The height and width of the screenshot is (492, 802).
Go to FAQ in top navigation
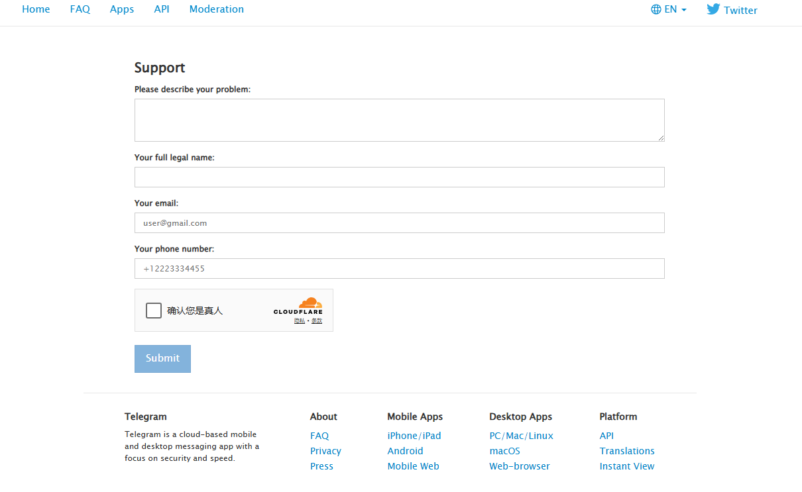(80, 9)
